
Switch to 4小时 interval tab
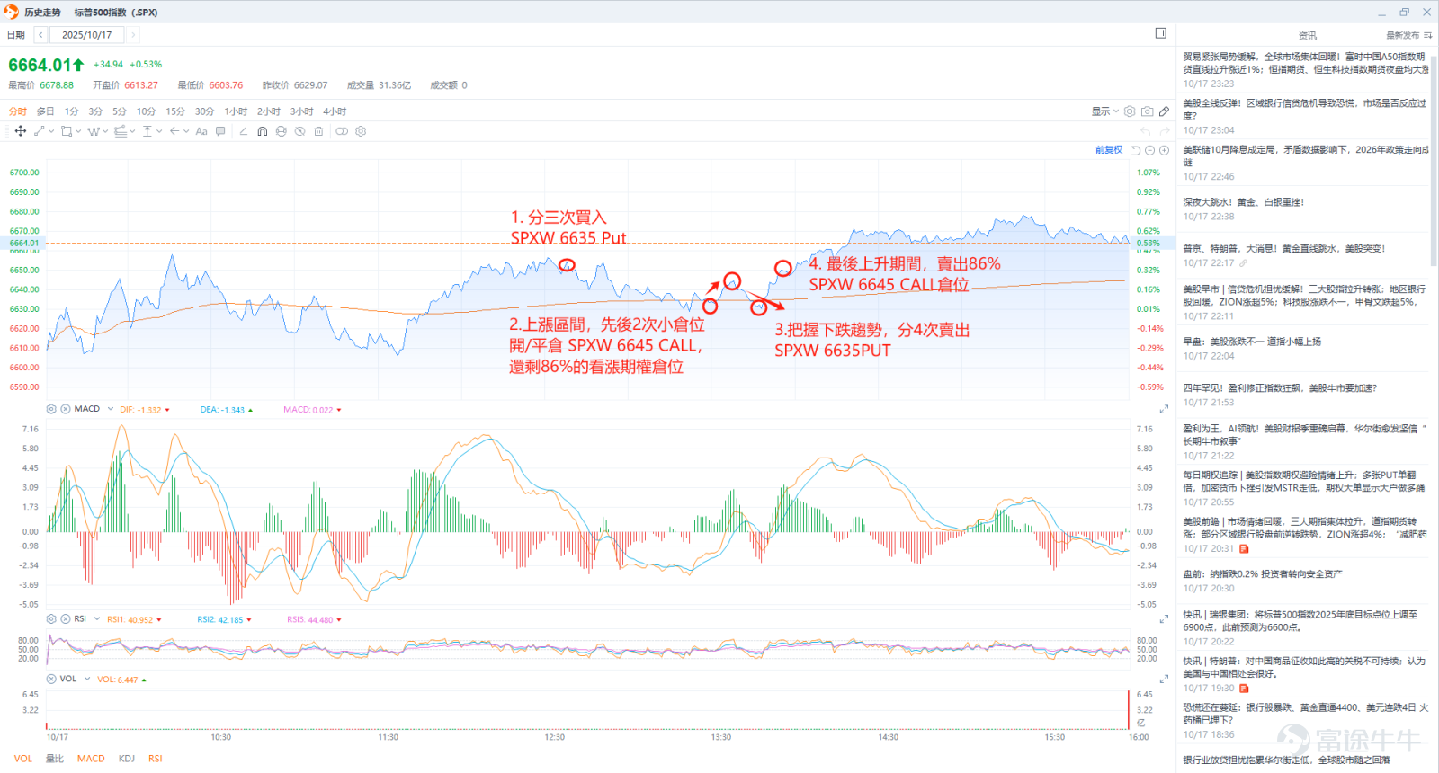335,111
